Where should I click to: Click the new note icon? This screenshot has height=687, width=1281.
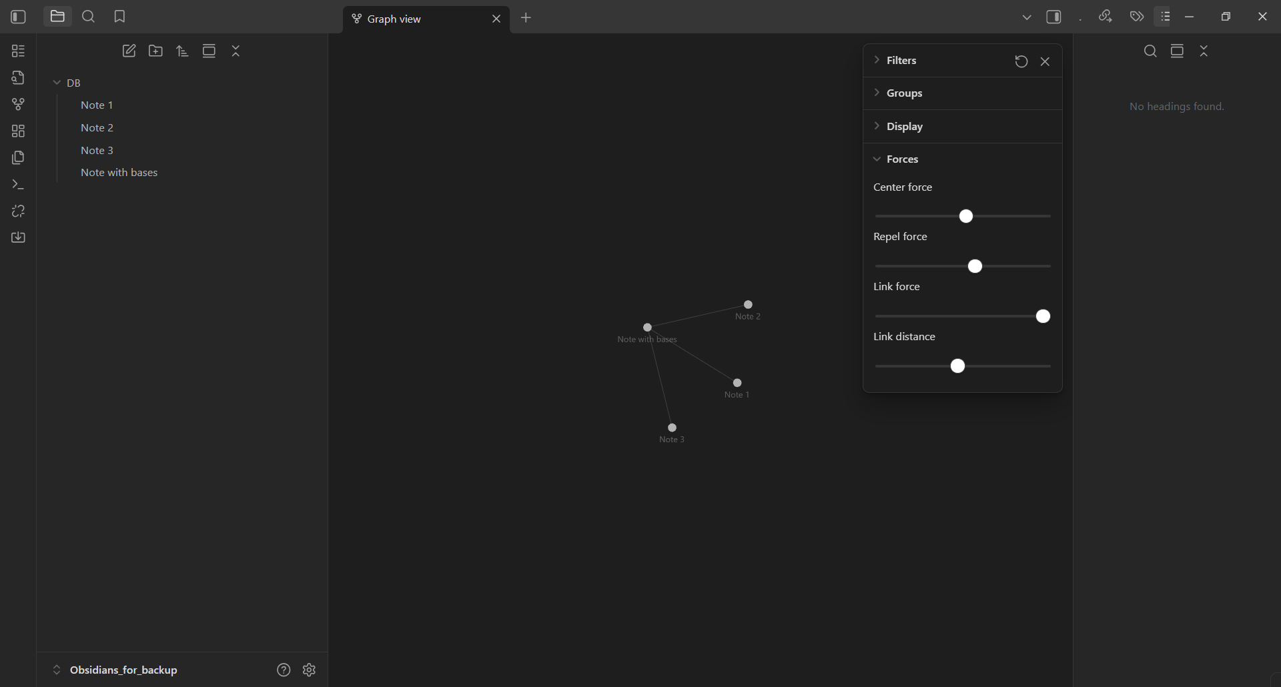pyautogui.click(x=129, y=51)
